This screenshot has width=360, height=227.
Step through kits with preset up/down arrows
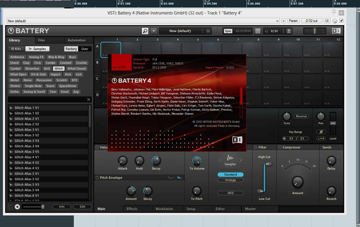coord(202,31)
